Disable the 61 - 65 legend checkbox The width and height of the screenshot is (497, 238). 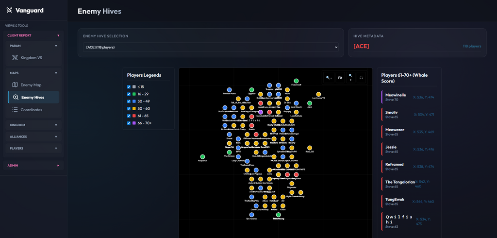coord(129,116)
